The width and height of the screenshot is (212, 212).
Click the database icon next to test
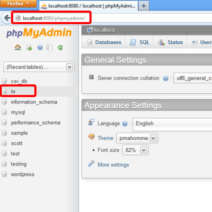click(4, 153)
